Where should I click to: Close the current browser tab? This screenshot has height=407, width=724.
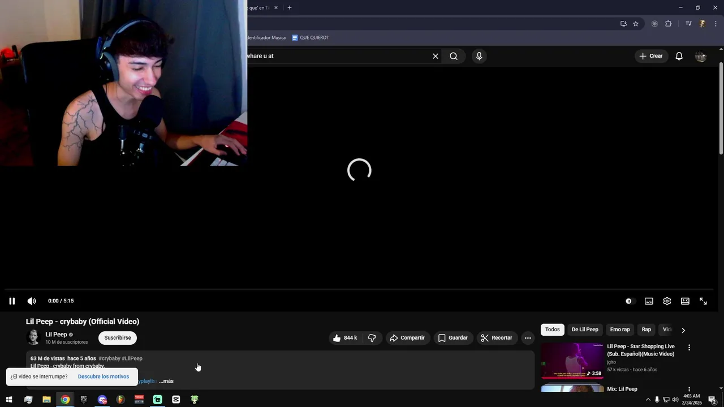tap(276, 8)
